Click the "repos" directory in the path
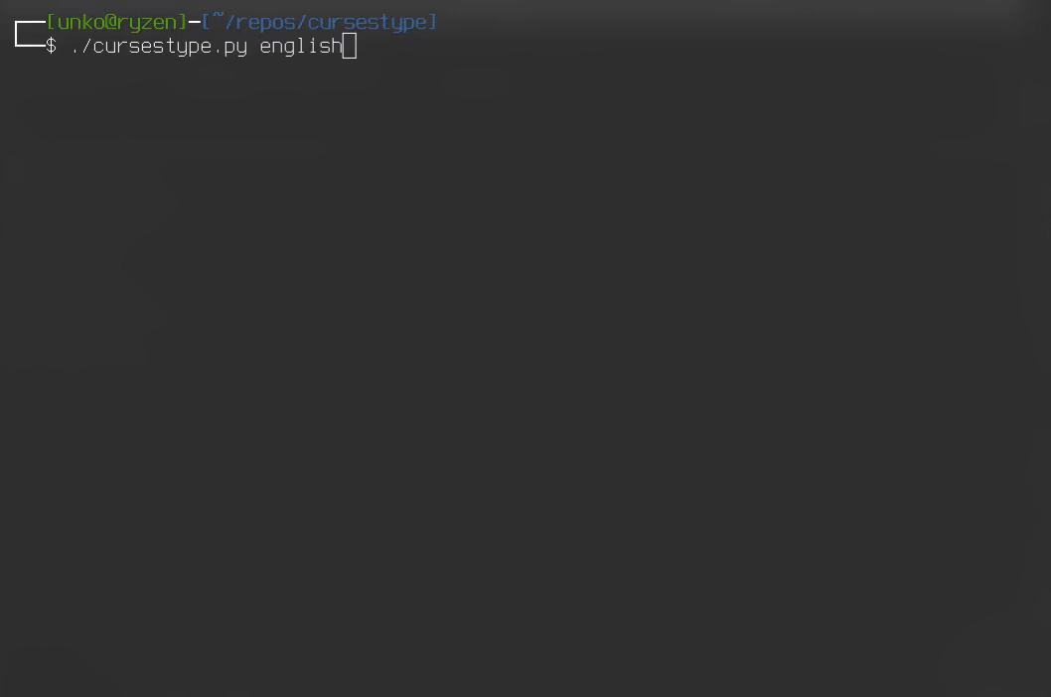This screenshot has width=1051, height=697. pyautogui.click(x=265, y=24)
